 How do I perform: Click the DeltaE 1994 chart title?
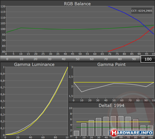coord(111,105)
